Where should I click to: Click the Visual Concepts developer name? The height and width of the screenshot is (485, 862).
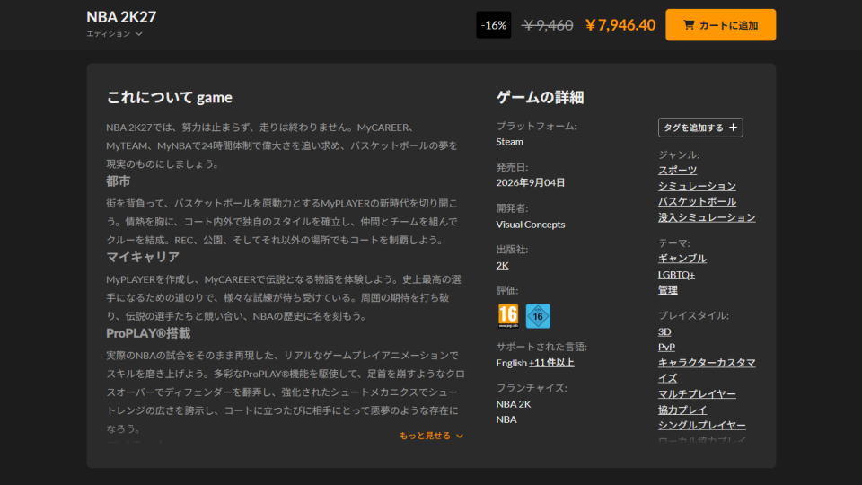[531, 225]
